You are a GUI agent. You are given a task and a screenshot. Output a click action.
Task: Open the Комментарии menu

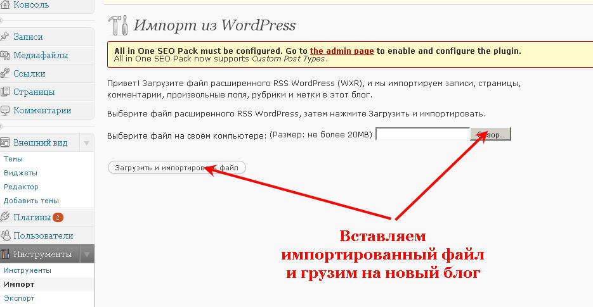pos(42,111)
